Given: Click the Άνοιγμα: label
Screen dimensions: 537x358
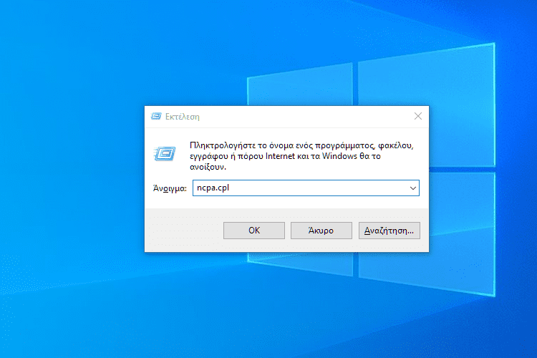Looking at the screenshot, I should coord(170,188).
